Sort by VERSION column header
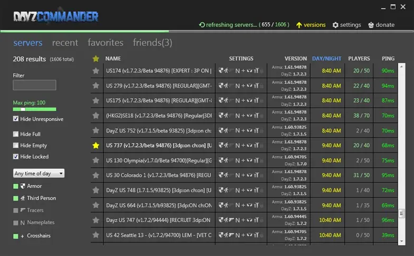This screenshot has height=256, width=414. (x=296, y=59)
